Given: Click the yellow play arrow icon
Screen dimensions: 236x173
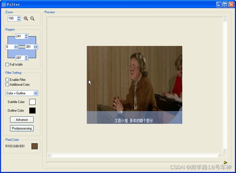Looking at the screenshot, I should click(x=226, y=163).
